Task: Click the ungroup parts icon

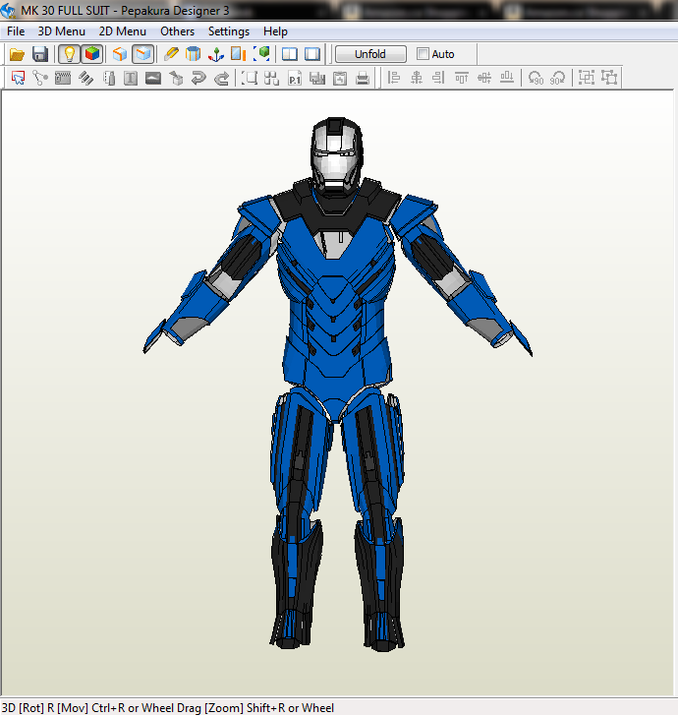Action: click(609, 78)
